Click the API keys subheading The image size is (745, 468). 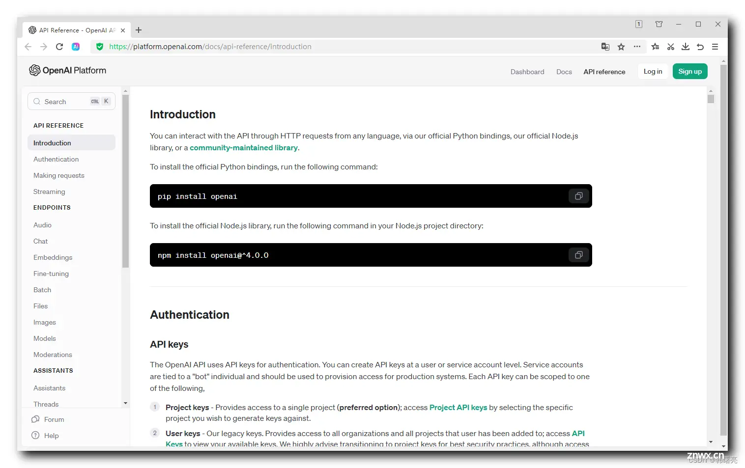pos(169,344)
